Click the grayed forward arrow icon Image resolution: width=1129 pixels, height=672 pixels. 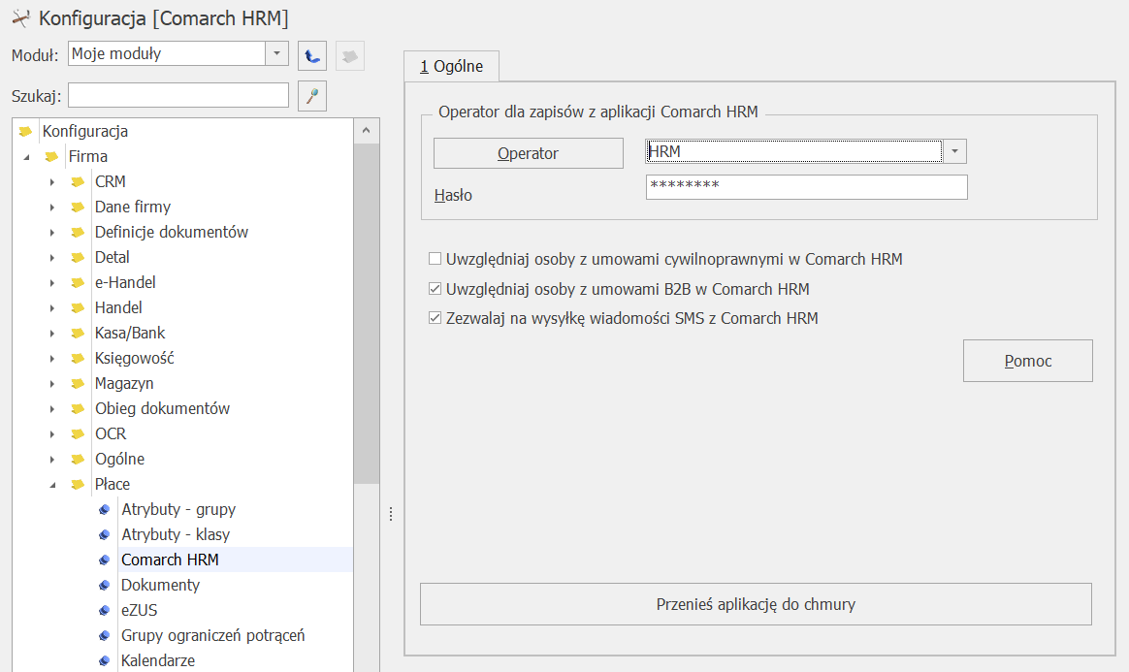350,56
